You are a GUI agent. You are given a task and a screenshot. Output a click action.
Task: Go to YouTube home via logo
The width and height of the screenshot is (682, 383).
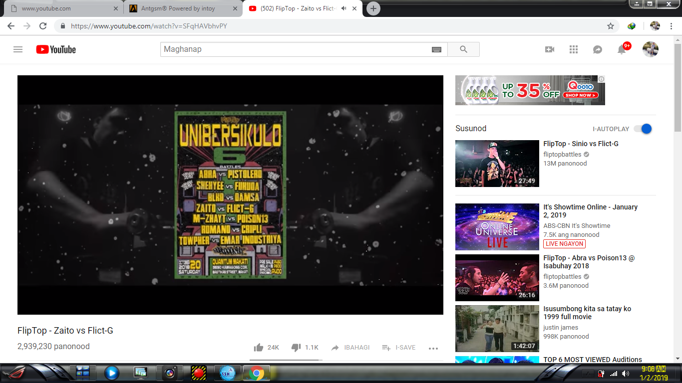(x=56, y=49)
